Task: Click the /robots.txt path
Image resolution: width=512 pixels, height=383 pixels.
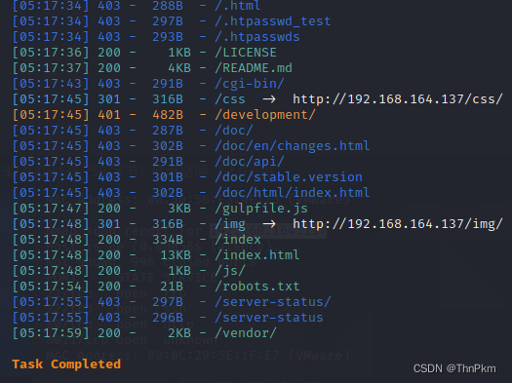Action: click(x=257, y=287)
